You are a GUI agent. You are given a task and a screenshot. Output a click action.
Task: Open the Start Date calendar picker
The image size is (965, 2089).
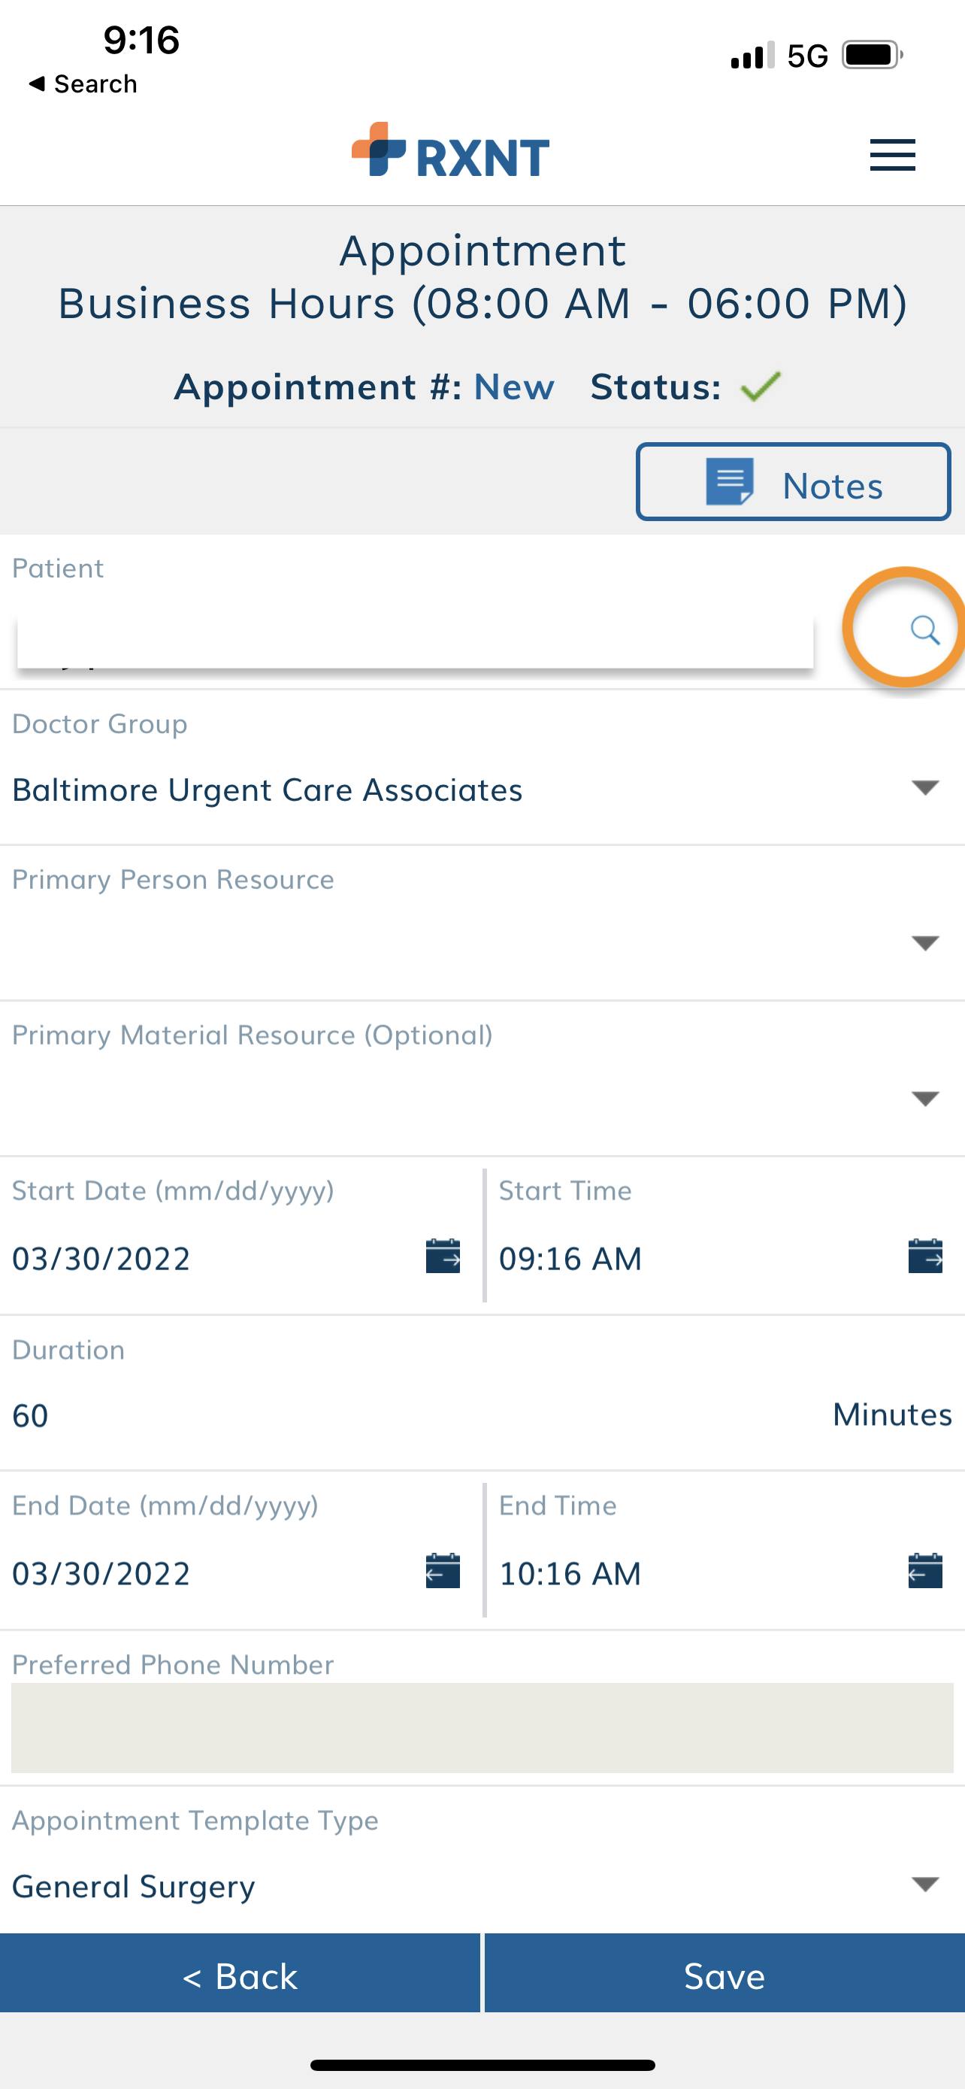tap(443, 1256)
